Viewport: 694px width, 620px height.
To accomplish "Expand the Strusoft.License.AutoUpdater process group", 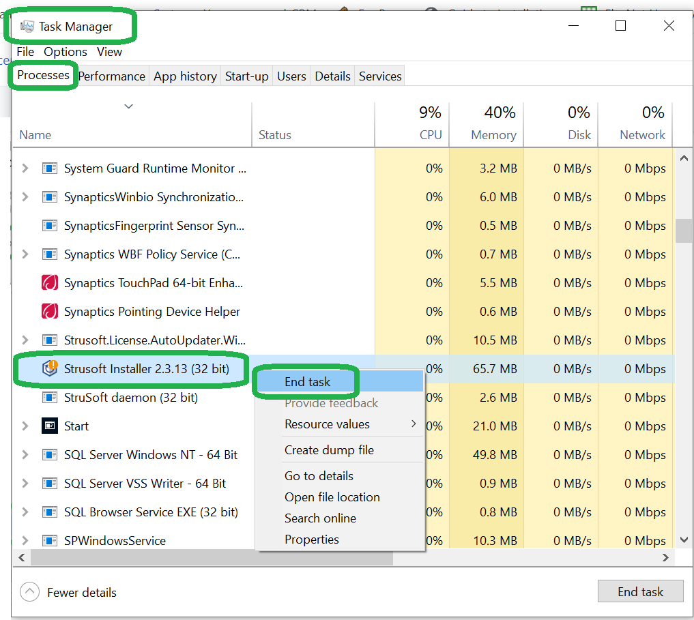I will tap(25, 340).
